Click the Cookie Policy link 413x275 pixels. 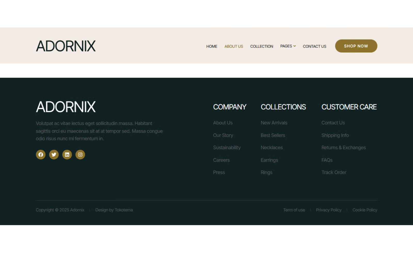[x=365, y=210]
